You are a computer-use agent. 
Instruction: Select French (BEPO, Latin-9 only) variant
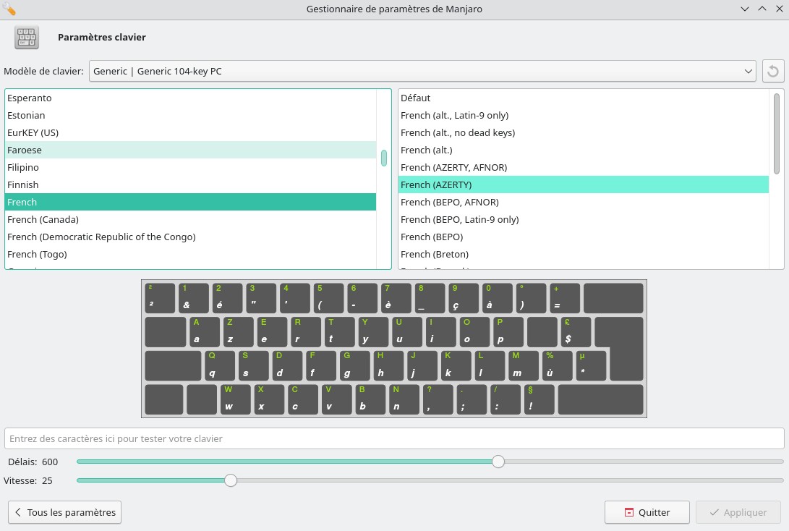(584, 219)
